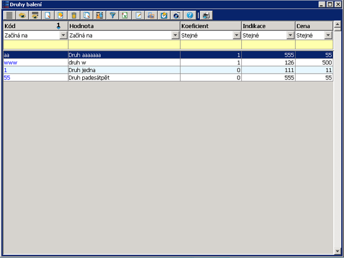
Task: Click the funnel filter icon
Action: click(112, 16)
